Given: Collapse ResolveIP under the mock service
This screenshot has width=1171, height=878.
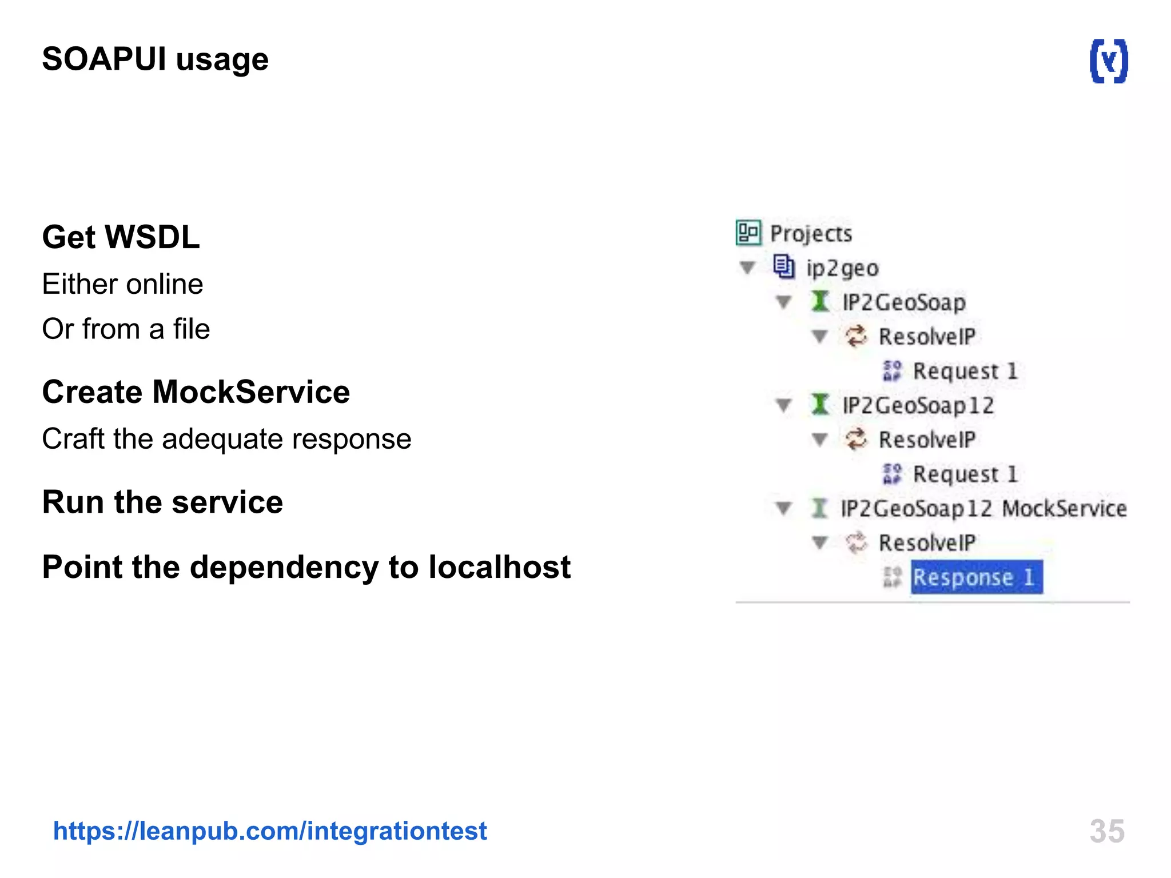Looking at the screenshot, I should (x=820, y=542).
